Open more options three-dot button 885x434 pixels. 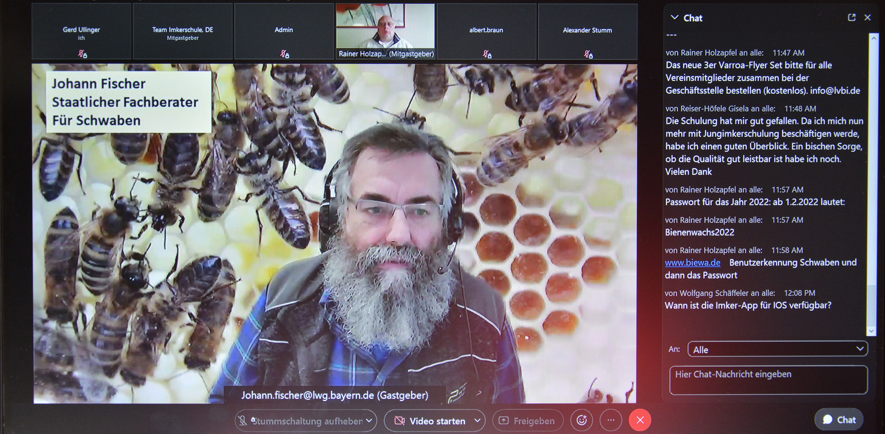611,420
